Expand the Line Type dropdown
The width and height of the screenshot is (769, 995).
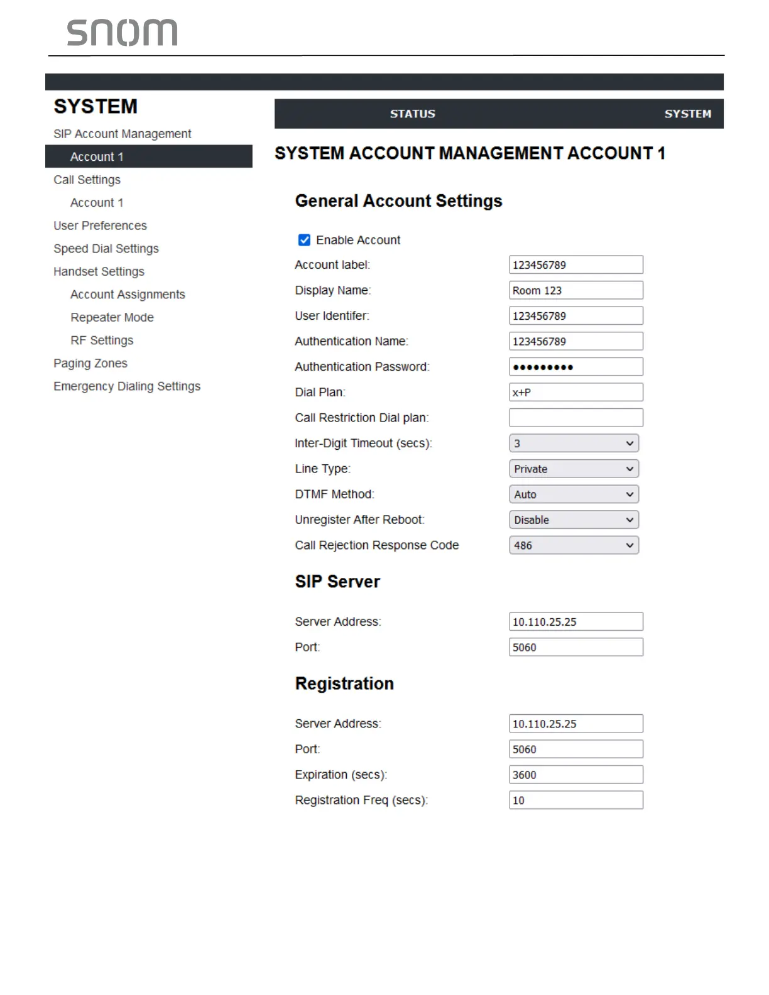pos(574,469)
